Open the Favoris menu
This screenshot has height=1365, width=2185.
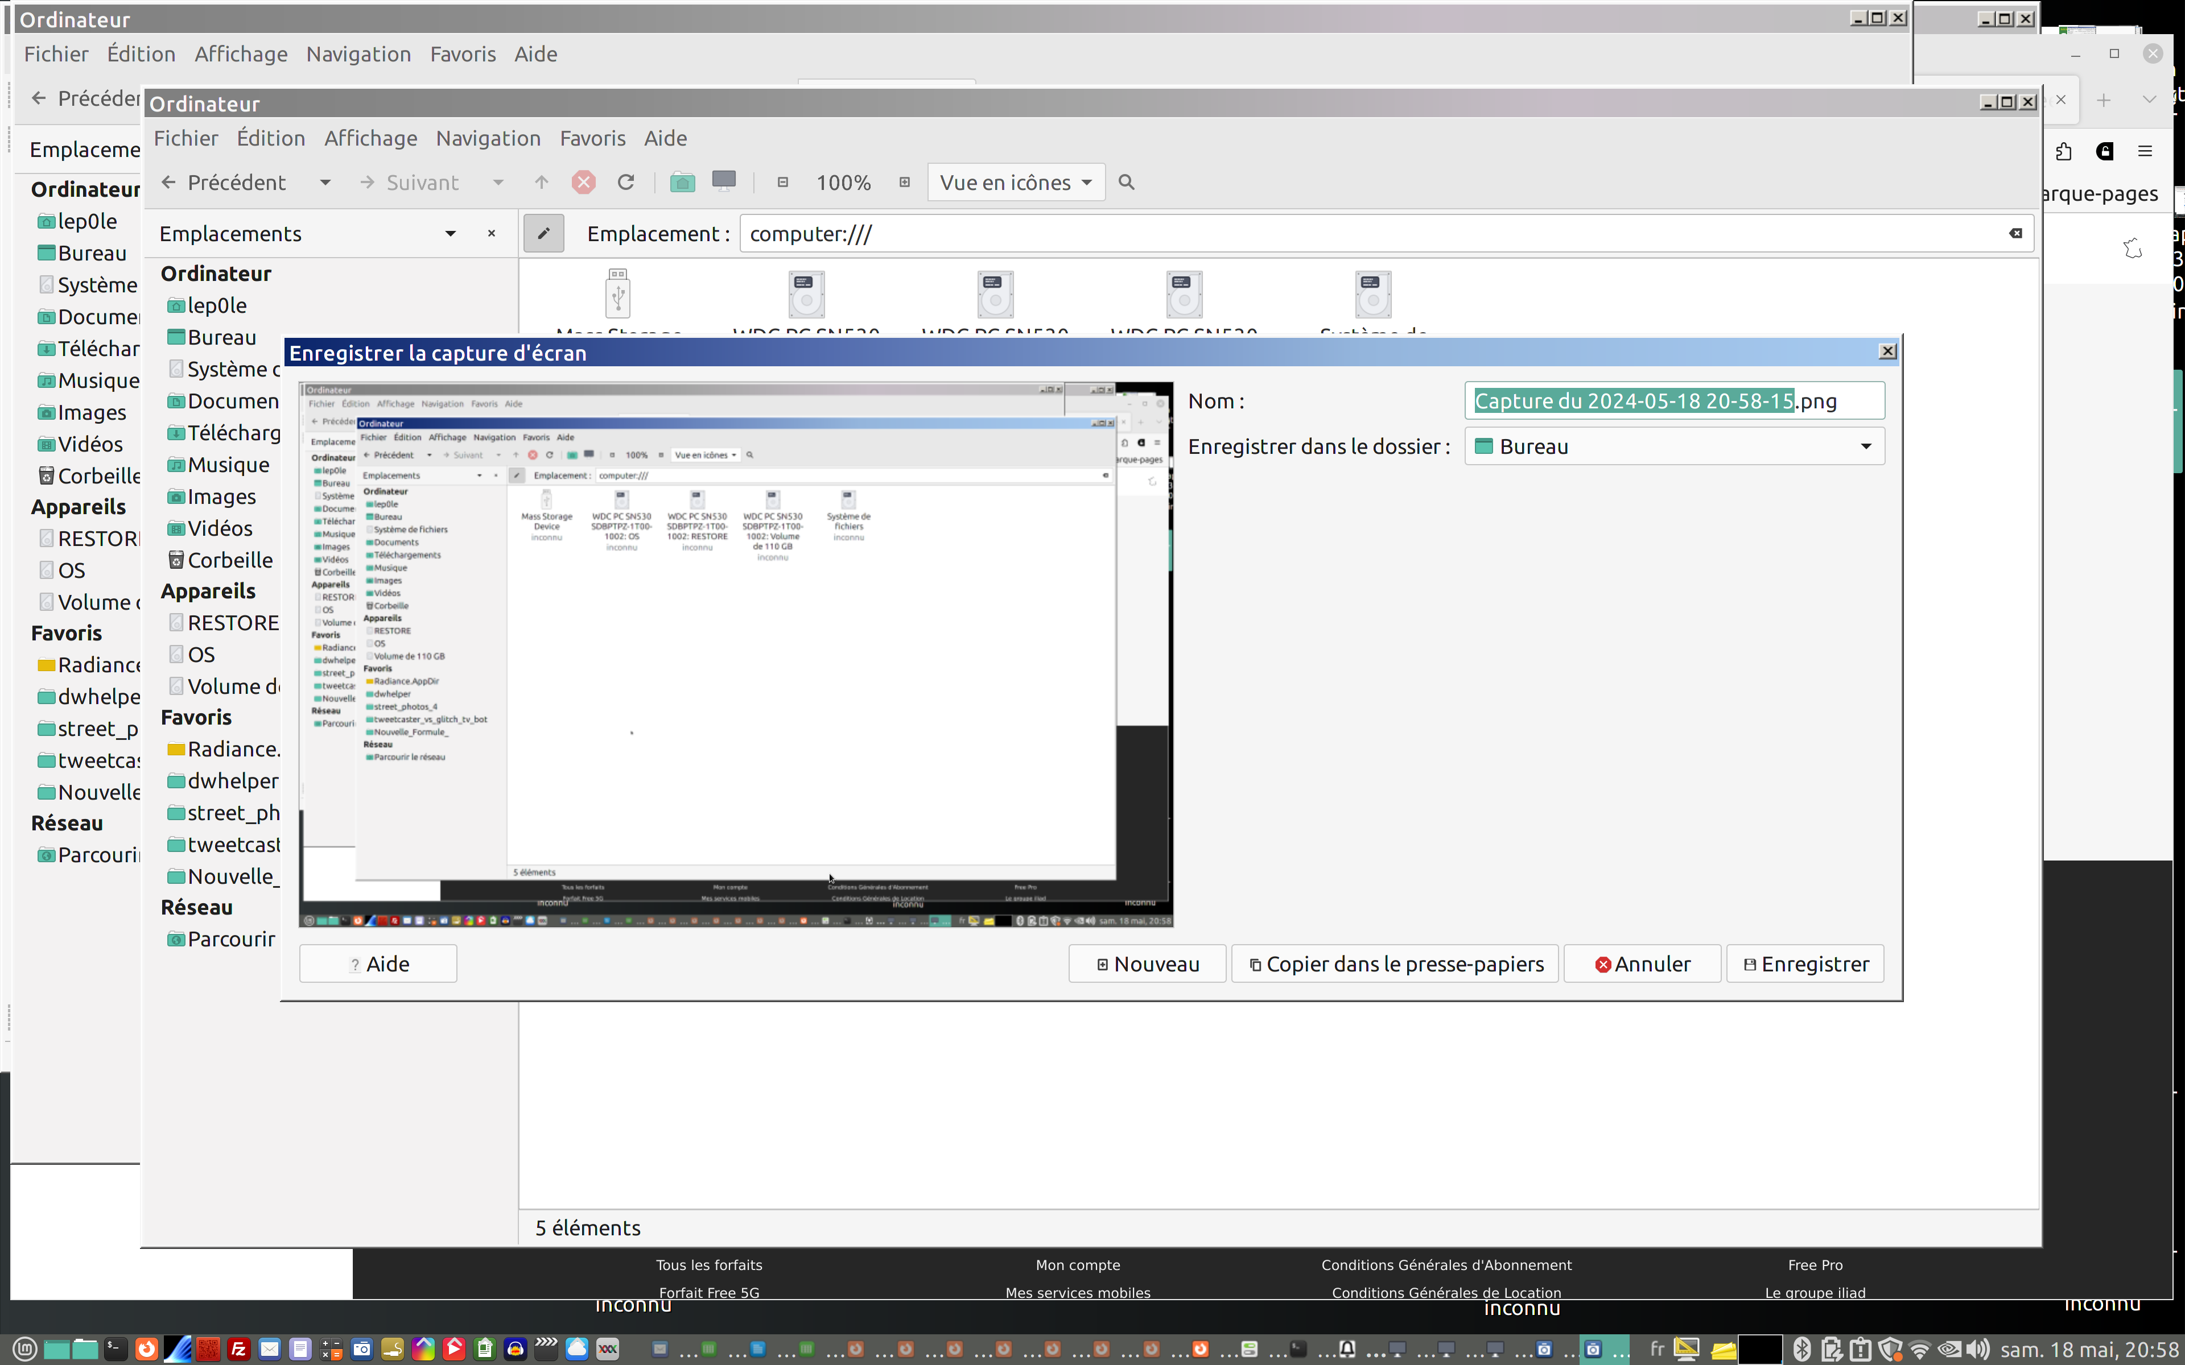click(591, 138)
